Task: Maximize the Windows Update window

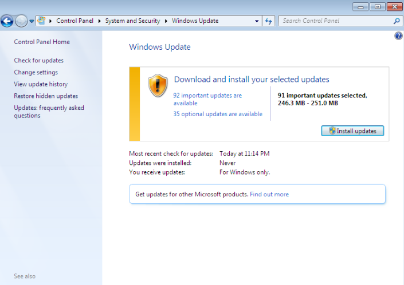Action: click(378, 7)
